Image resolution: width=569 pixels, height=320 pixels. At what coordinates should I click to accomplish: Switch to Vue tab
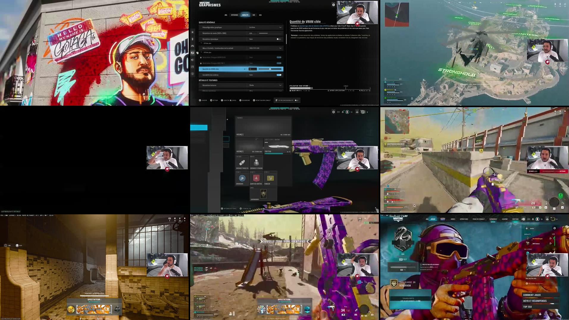tap(254, 15)
